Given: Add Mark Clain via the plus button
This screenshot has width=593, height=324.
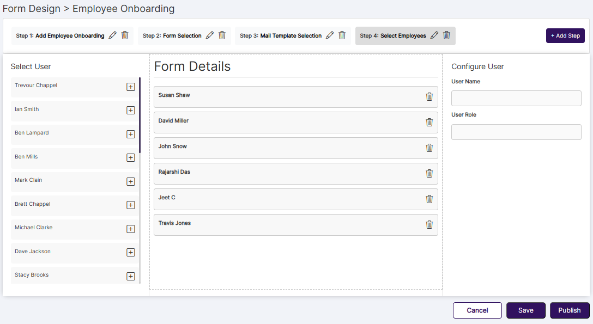Looking at the screenshot, I should pyautogui.click(x=130, y=181).
